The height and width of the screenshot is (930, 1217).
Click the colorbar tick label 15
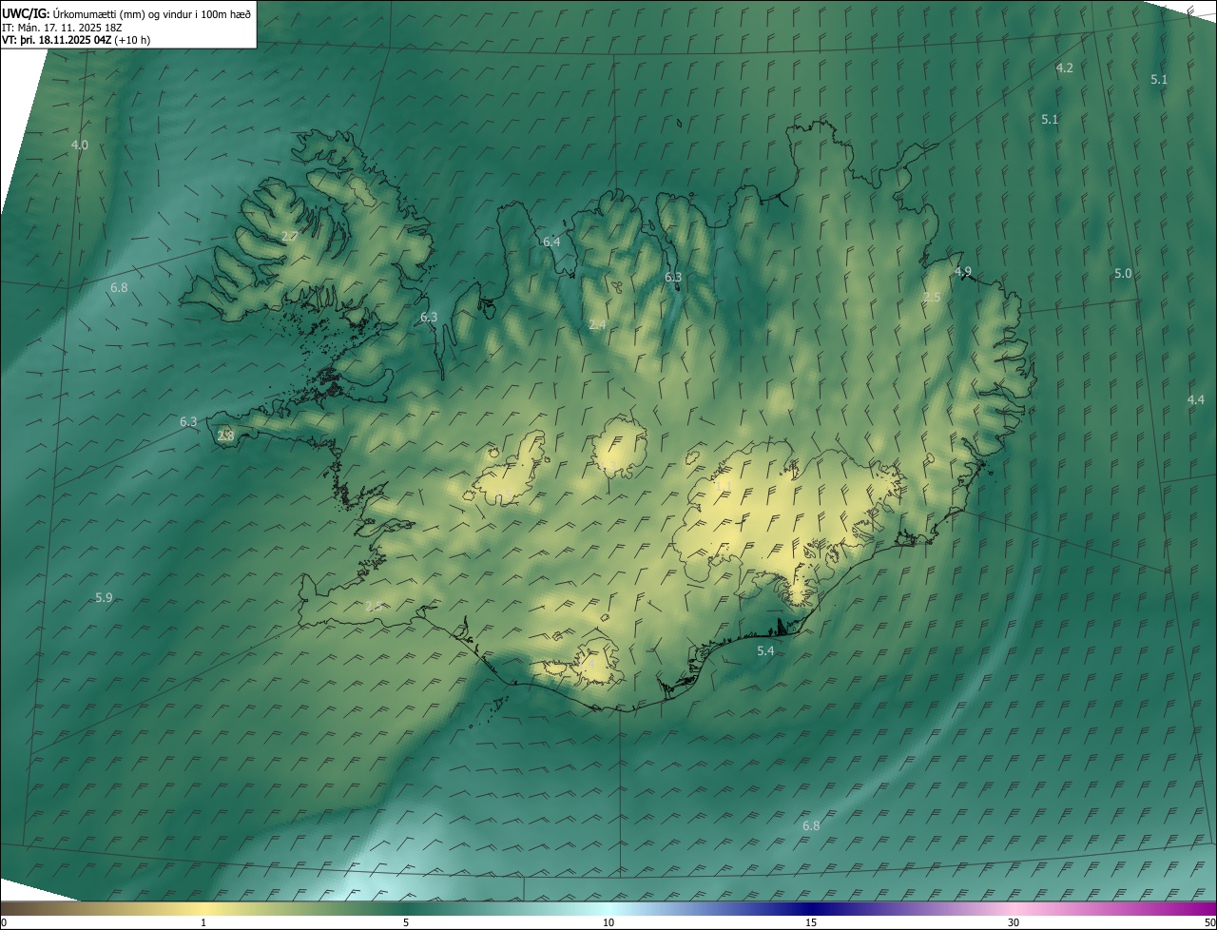(x=811, y=923)
